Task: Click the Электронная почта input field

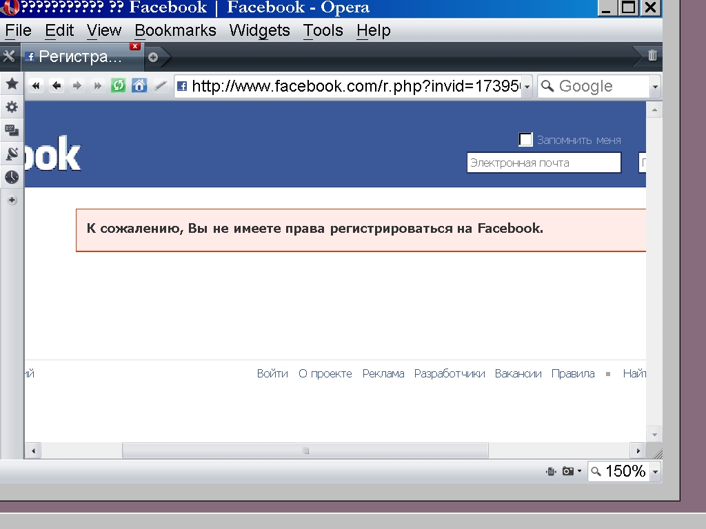Action: click(543, 163)
